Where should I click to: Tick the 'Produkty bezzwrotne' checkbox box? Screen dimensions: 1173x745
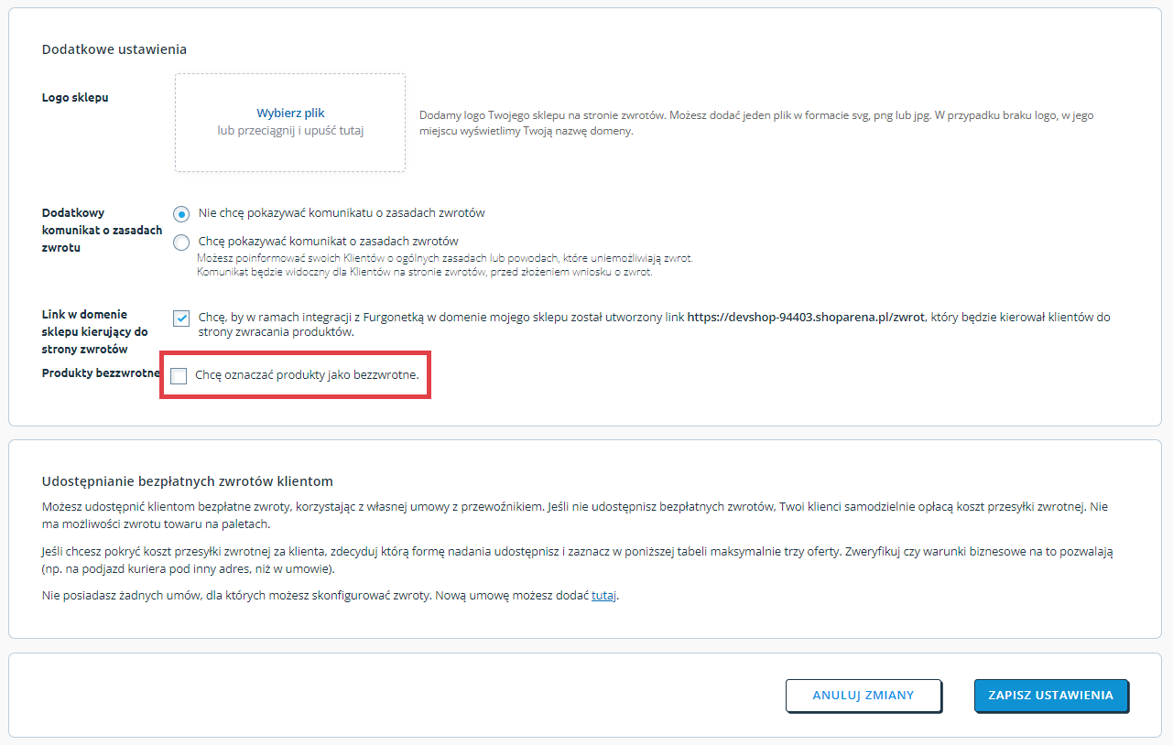pos(179,376)
